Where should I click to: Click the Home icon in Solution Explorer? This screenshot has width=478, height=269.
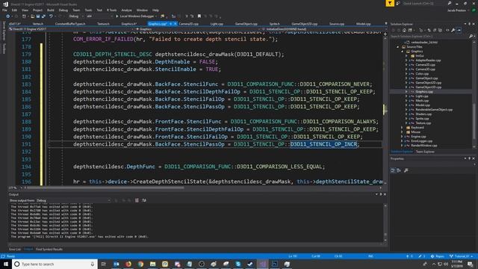[404, 30]
